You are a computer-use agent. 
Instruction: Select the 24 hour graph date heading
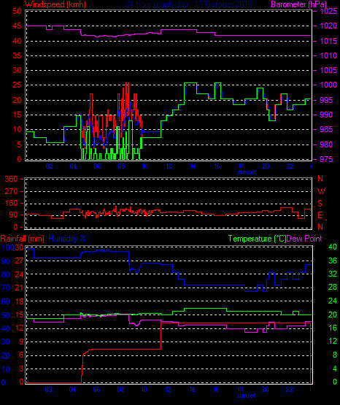coord(189,4)
